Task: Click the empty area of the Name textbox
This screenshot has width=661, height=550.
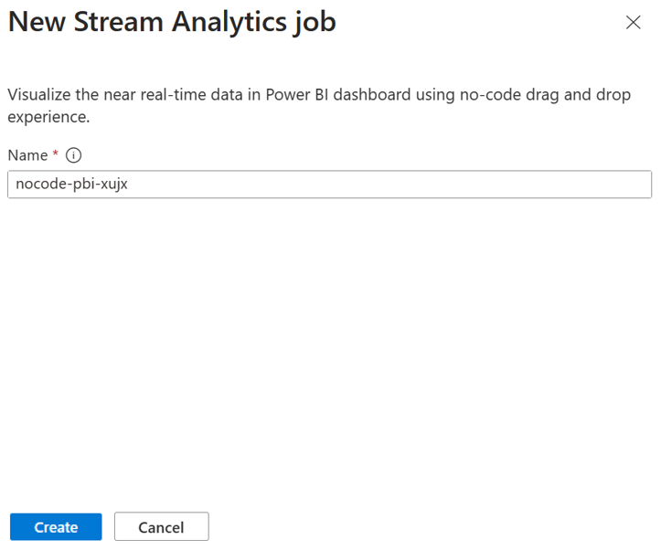Action: [x=388, y=184]
